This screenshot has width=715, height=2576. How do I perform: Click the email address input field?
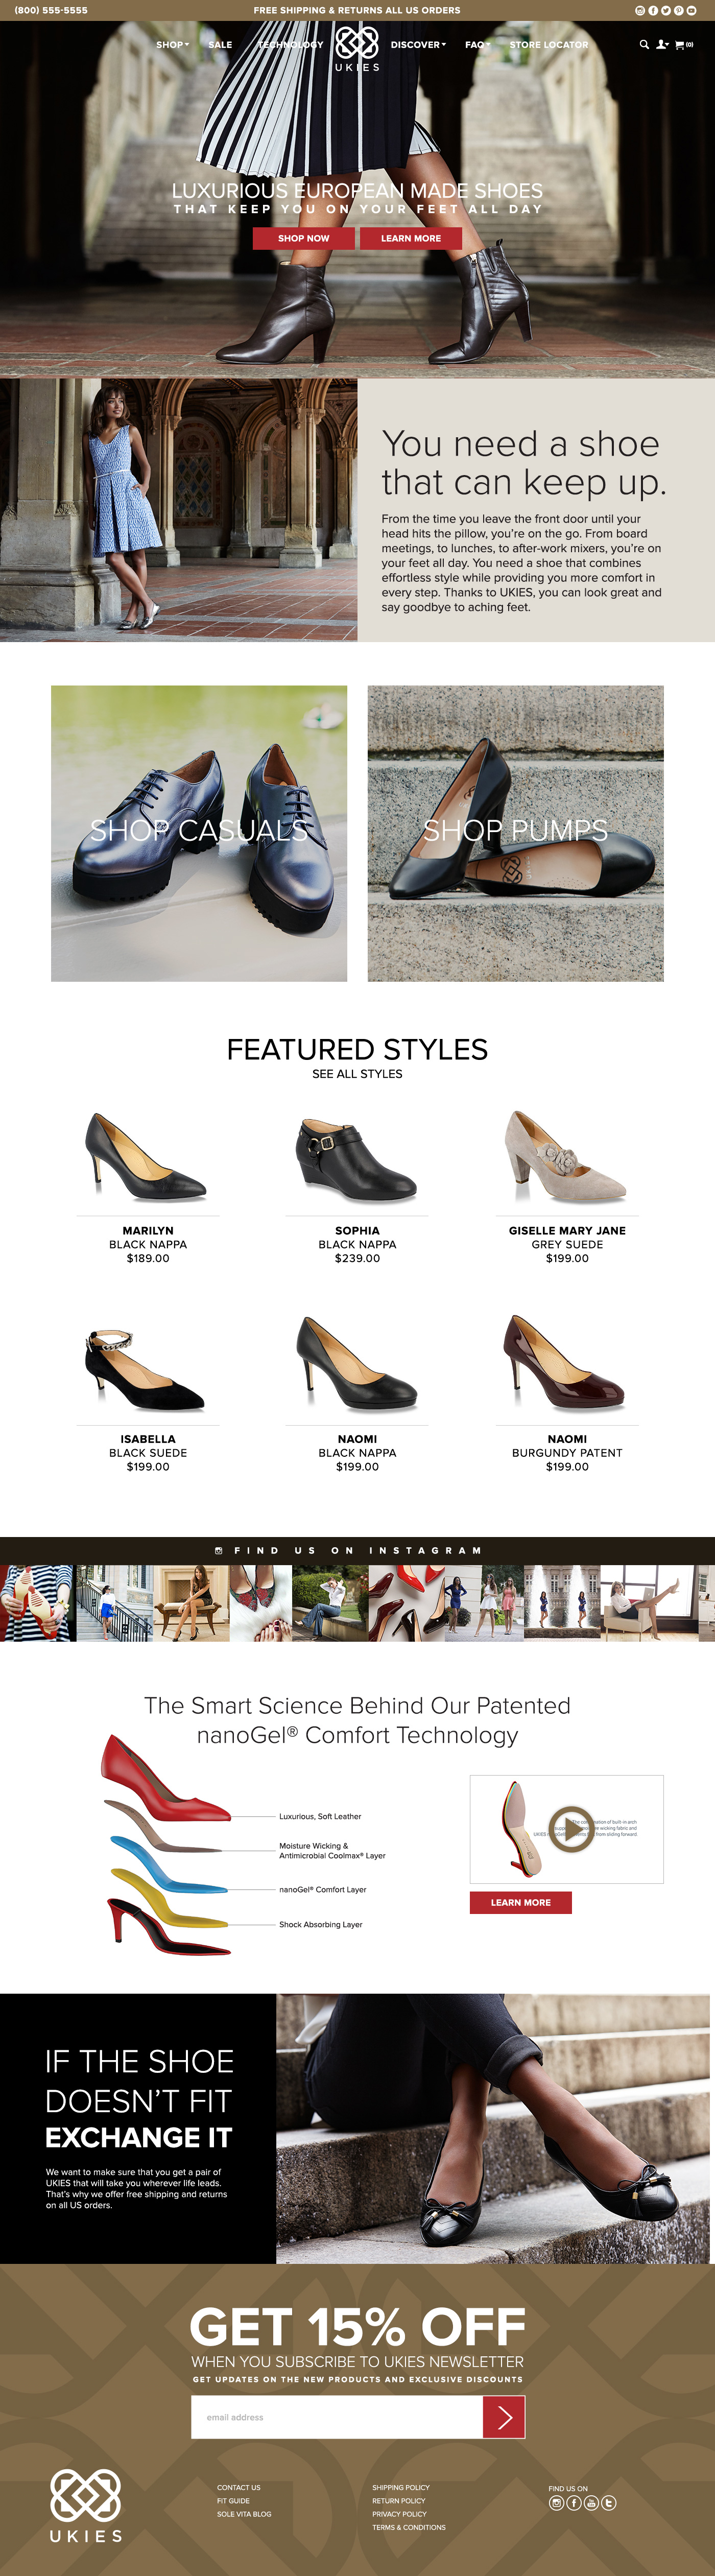337,2417
